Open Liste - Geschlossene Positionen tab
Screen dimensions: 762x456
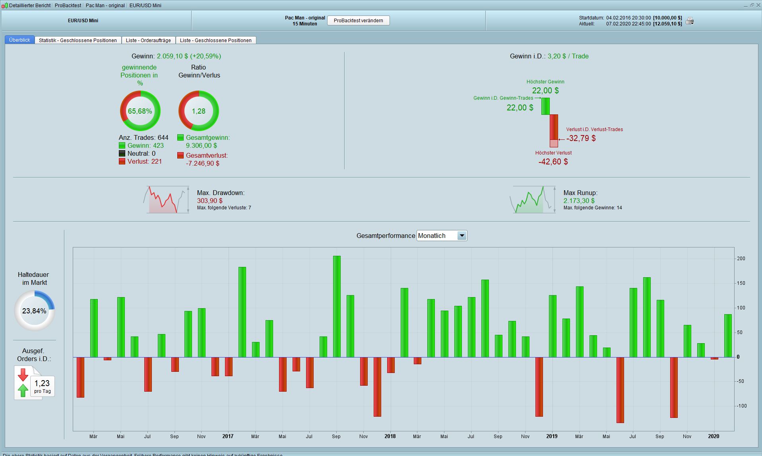[x=215, y=40]
